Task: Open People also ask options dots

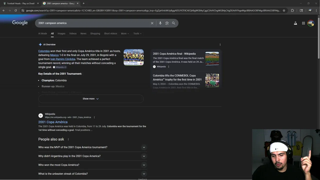Action: click(68, 139)
